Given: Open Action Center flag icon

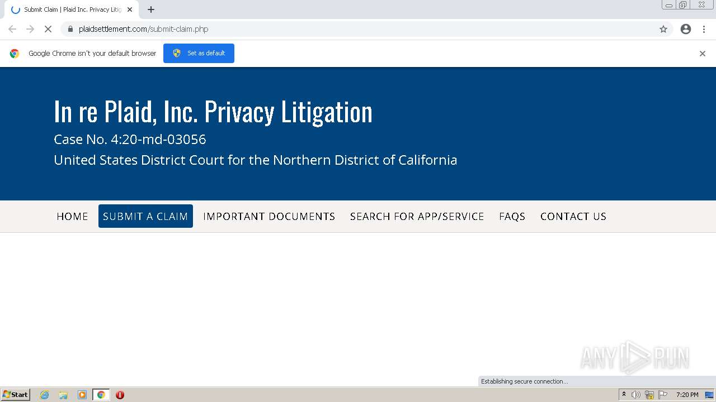Looking at the screenshot, I should pos(663,395).
